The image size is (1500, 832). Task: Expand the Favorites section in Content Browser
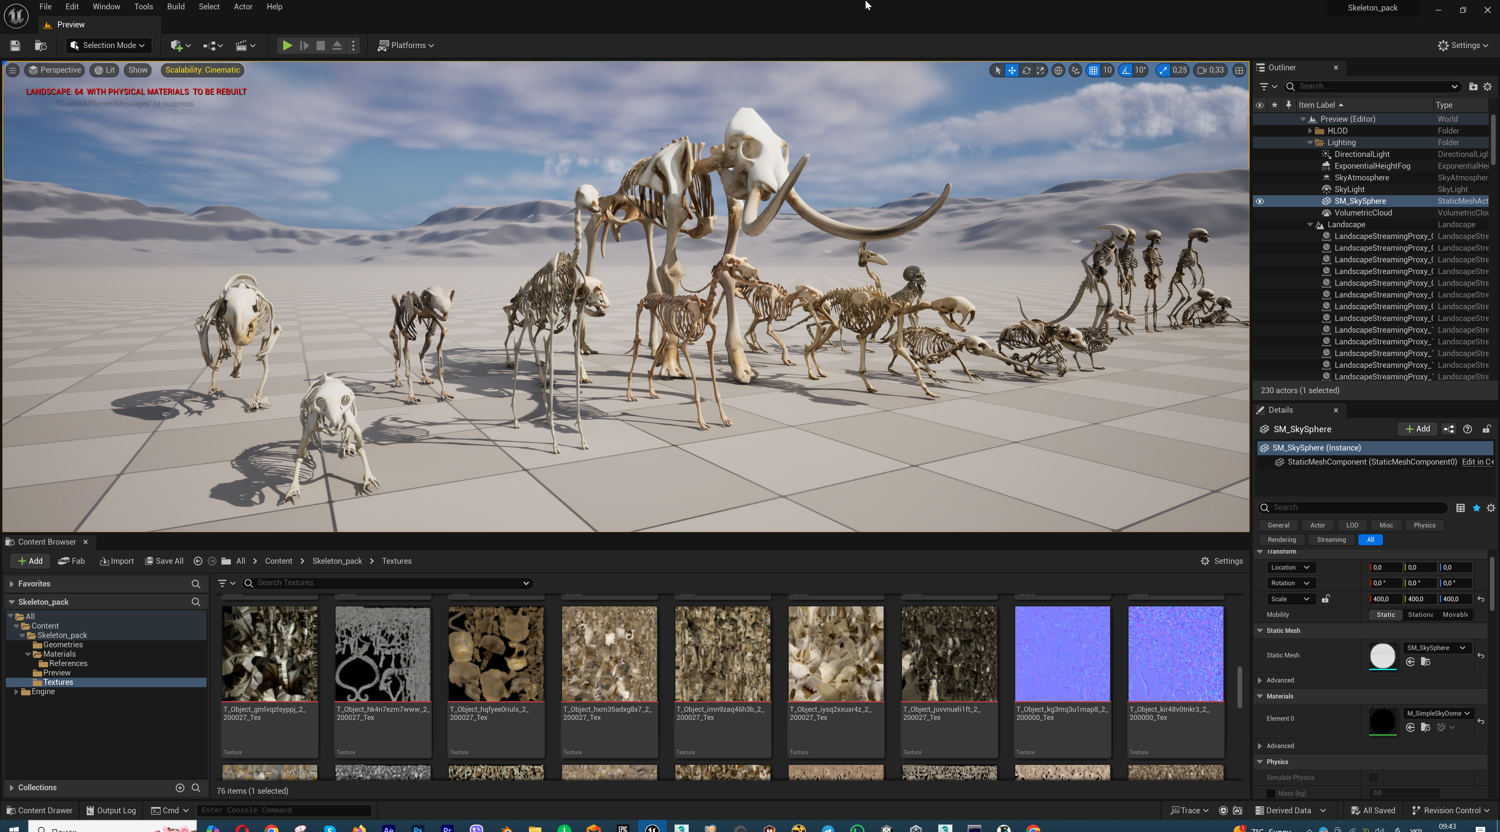pos(12,584)
